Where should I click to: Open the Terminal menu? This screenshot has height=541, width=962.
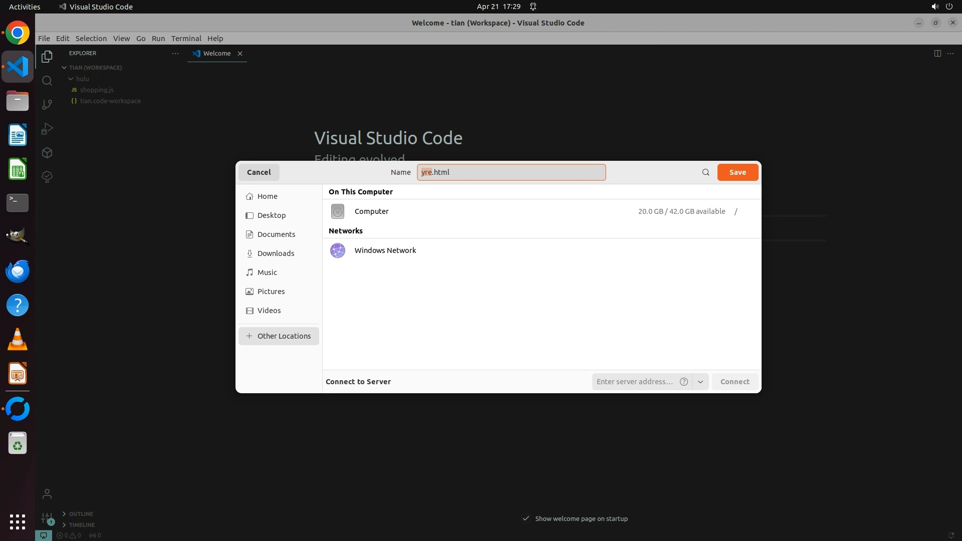coord(186,39)
